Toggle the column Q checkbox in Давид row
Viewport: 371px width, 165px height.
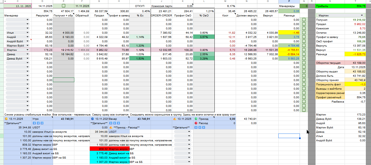tap(304, 54)
